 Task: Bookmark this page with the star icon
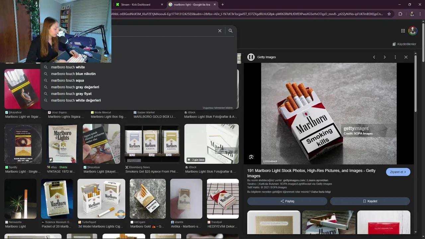389,14
